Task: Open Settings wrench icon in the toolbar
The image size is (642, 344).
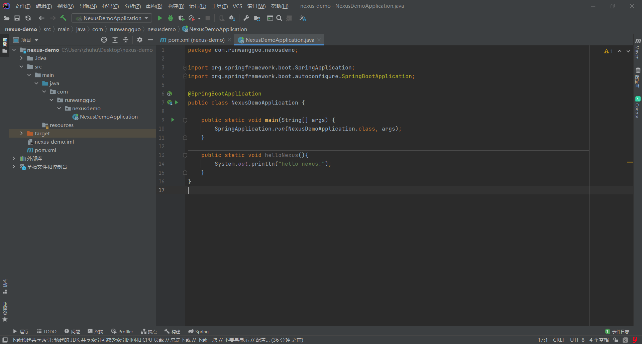Action: click(x=246, y=18)
